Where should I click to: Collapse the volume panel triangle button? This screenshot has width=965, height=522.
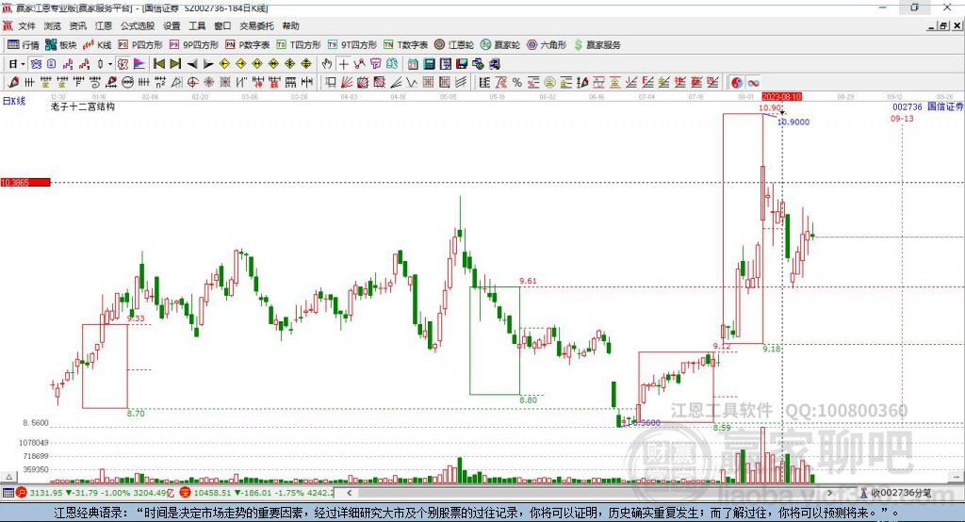[x=9, y=477]
